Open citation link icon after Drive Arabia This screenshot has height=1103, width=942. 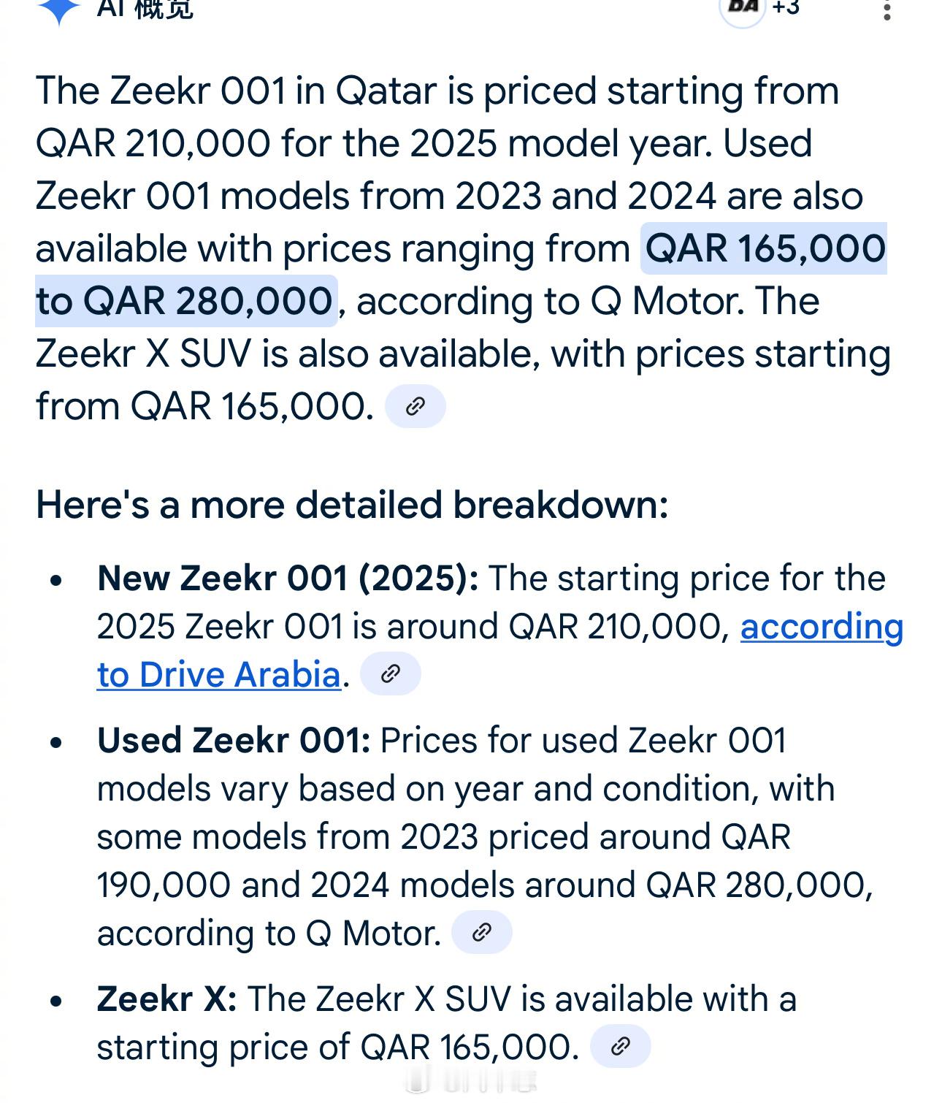point(391,673)
